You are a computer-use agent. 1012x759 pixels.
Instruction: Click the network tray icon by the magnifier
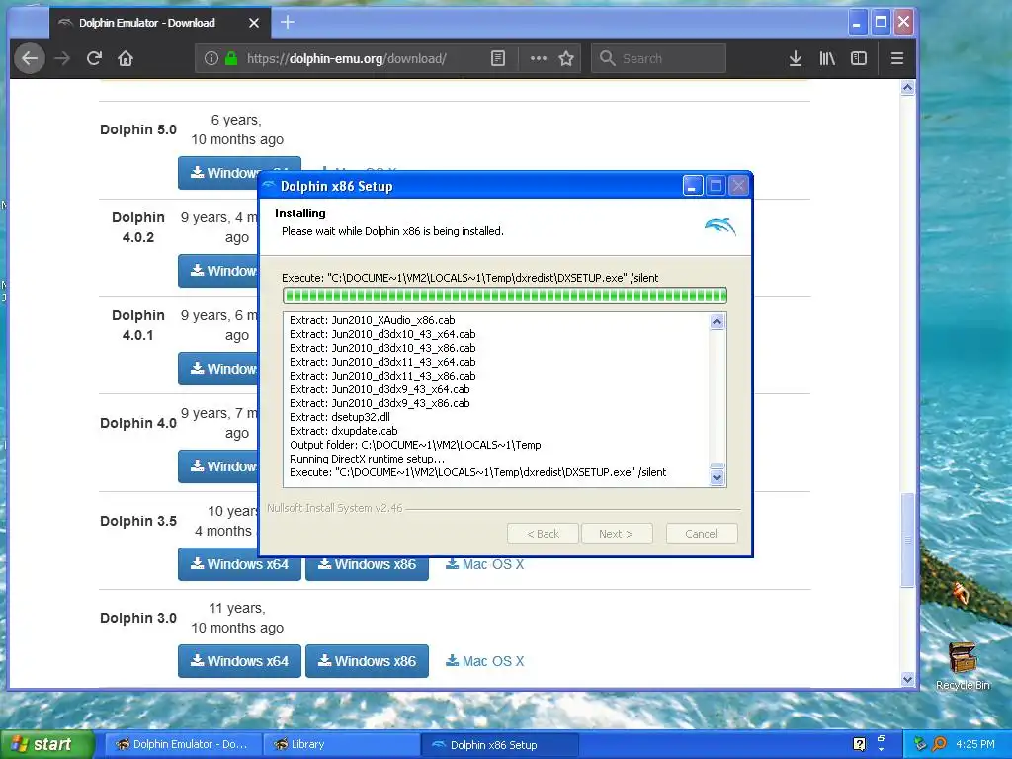click(920, 744)
